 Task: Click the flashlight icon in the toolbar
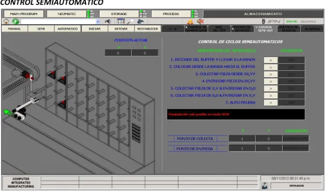108,21
